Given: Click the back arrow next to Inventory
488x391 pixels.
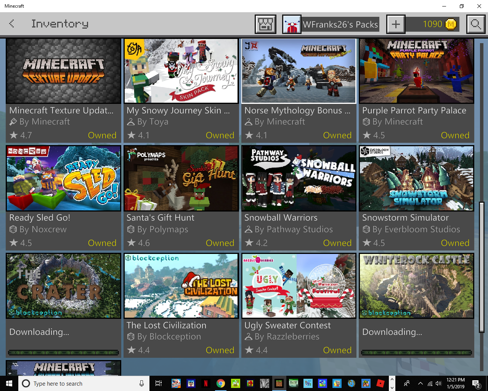Looking at the screenshot, I should [x=12, y=24].
